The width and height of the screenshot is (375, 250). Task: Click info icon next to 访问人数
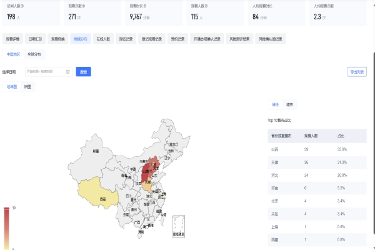[x=22, y=5]
